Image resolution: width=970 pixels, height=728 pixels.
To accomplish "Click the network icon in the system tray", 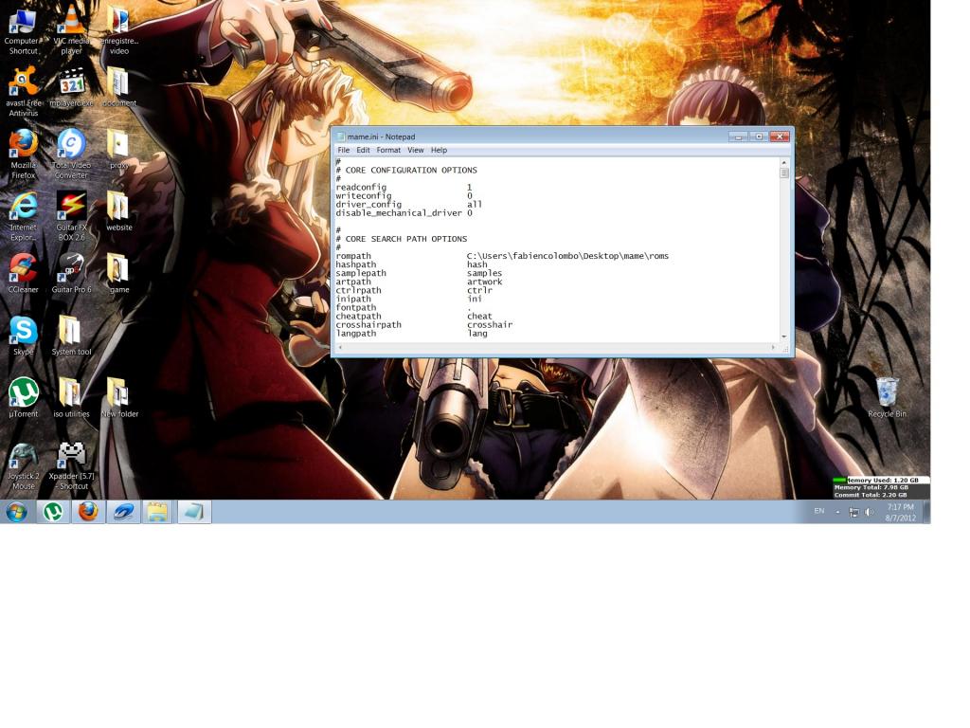I will coord(853,512).
